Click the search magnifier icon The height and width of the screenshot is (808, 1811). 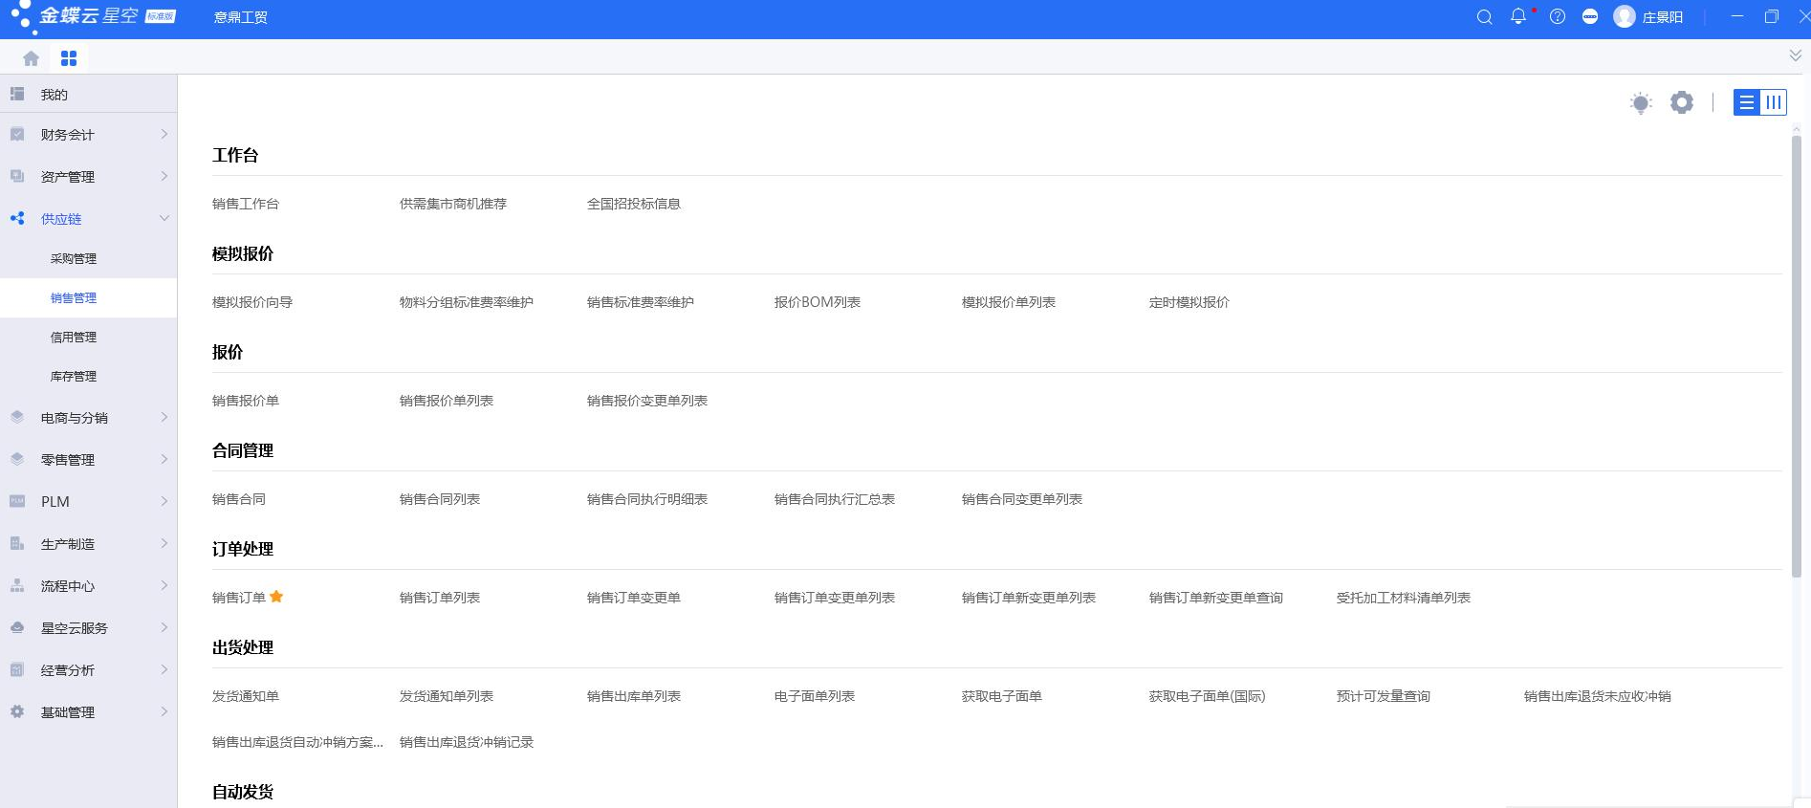[x=1484, y=17]
